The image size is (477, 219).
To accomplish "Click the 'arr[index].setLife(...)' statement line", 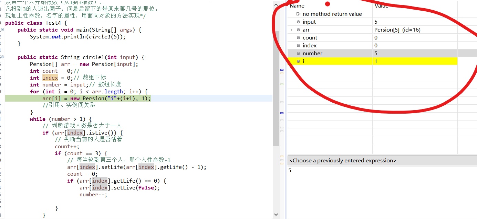I will coord(137,167).
